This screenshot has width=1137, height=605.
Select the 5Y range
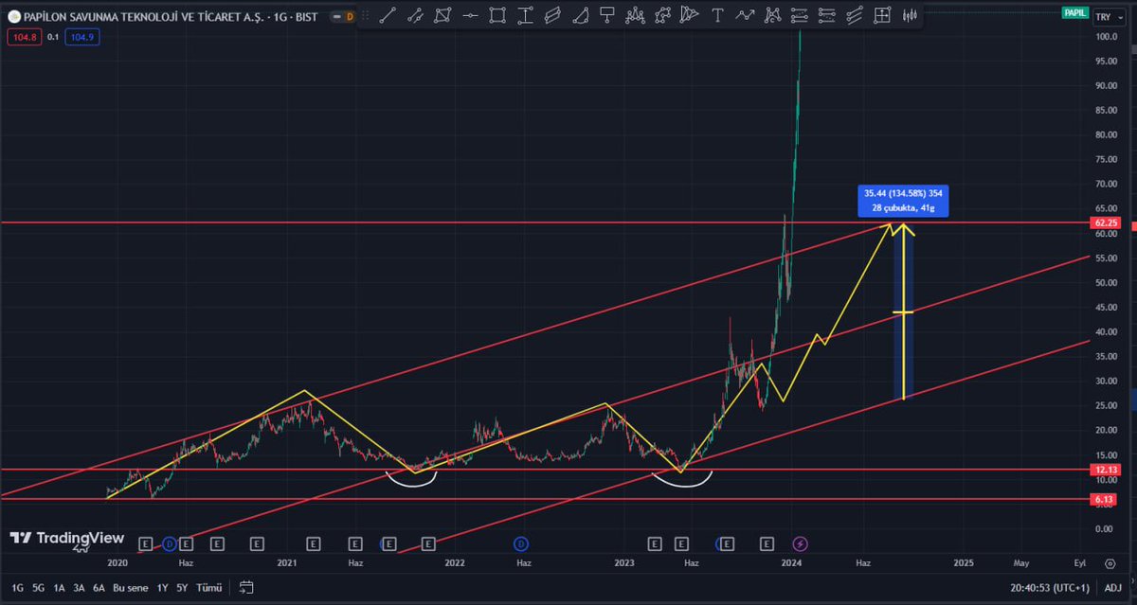(182, 588)
